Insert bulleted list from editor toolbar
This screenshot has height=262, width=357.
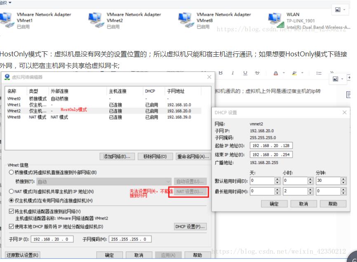(319, 73)
